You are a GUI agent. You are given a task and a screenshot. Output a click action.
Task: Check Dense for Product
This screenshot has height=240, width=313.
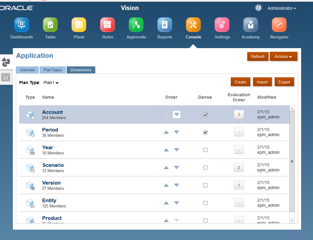(205, 221)
